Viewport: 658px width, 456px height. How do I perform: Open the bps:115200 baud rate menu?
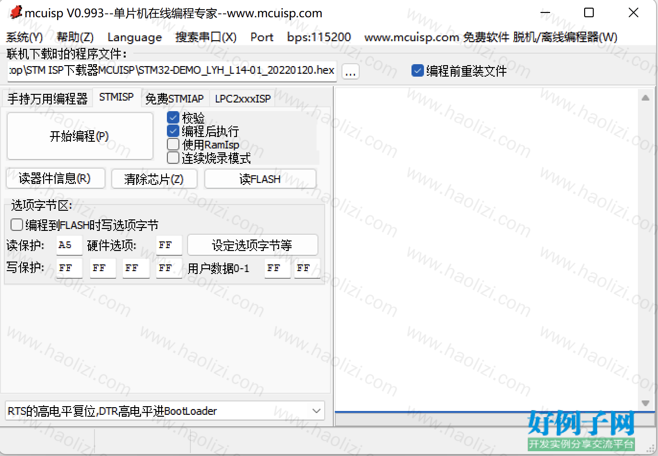point(319,37)
